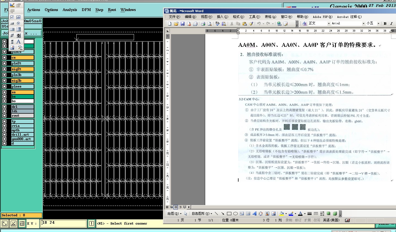Click Bold button in Word toolbar
396x232 pixels.
385,24
